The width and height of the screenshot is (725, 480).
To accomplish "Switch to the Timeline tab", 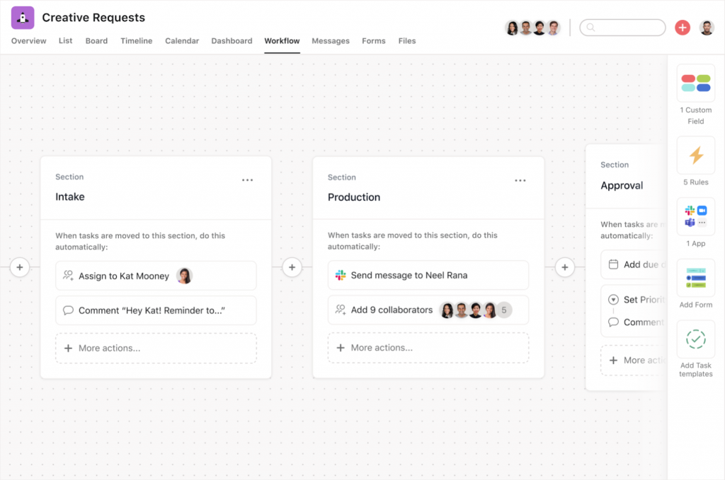I will click(136, 41).
